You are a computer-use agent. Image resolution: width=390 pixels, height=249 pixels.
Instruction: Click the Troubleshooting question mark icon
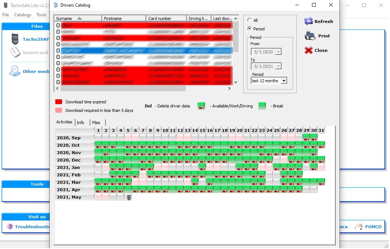coord(9,227)
